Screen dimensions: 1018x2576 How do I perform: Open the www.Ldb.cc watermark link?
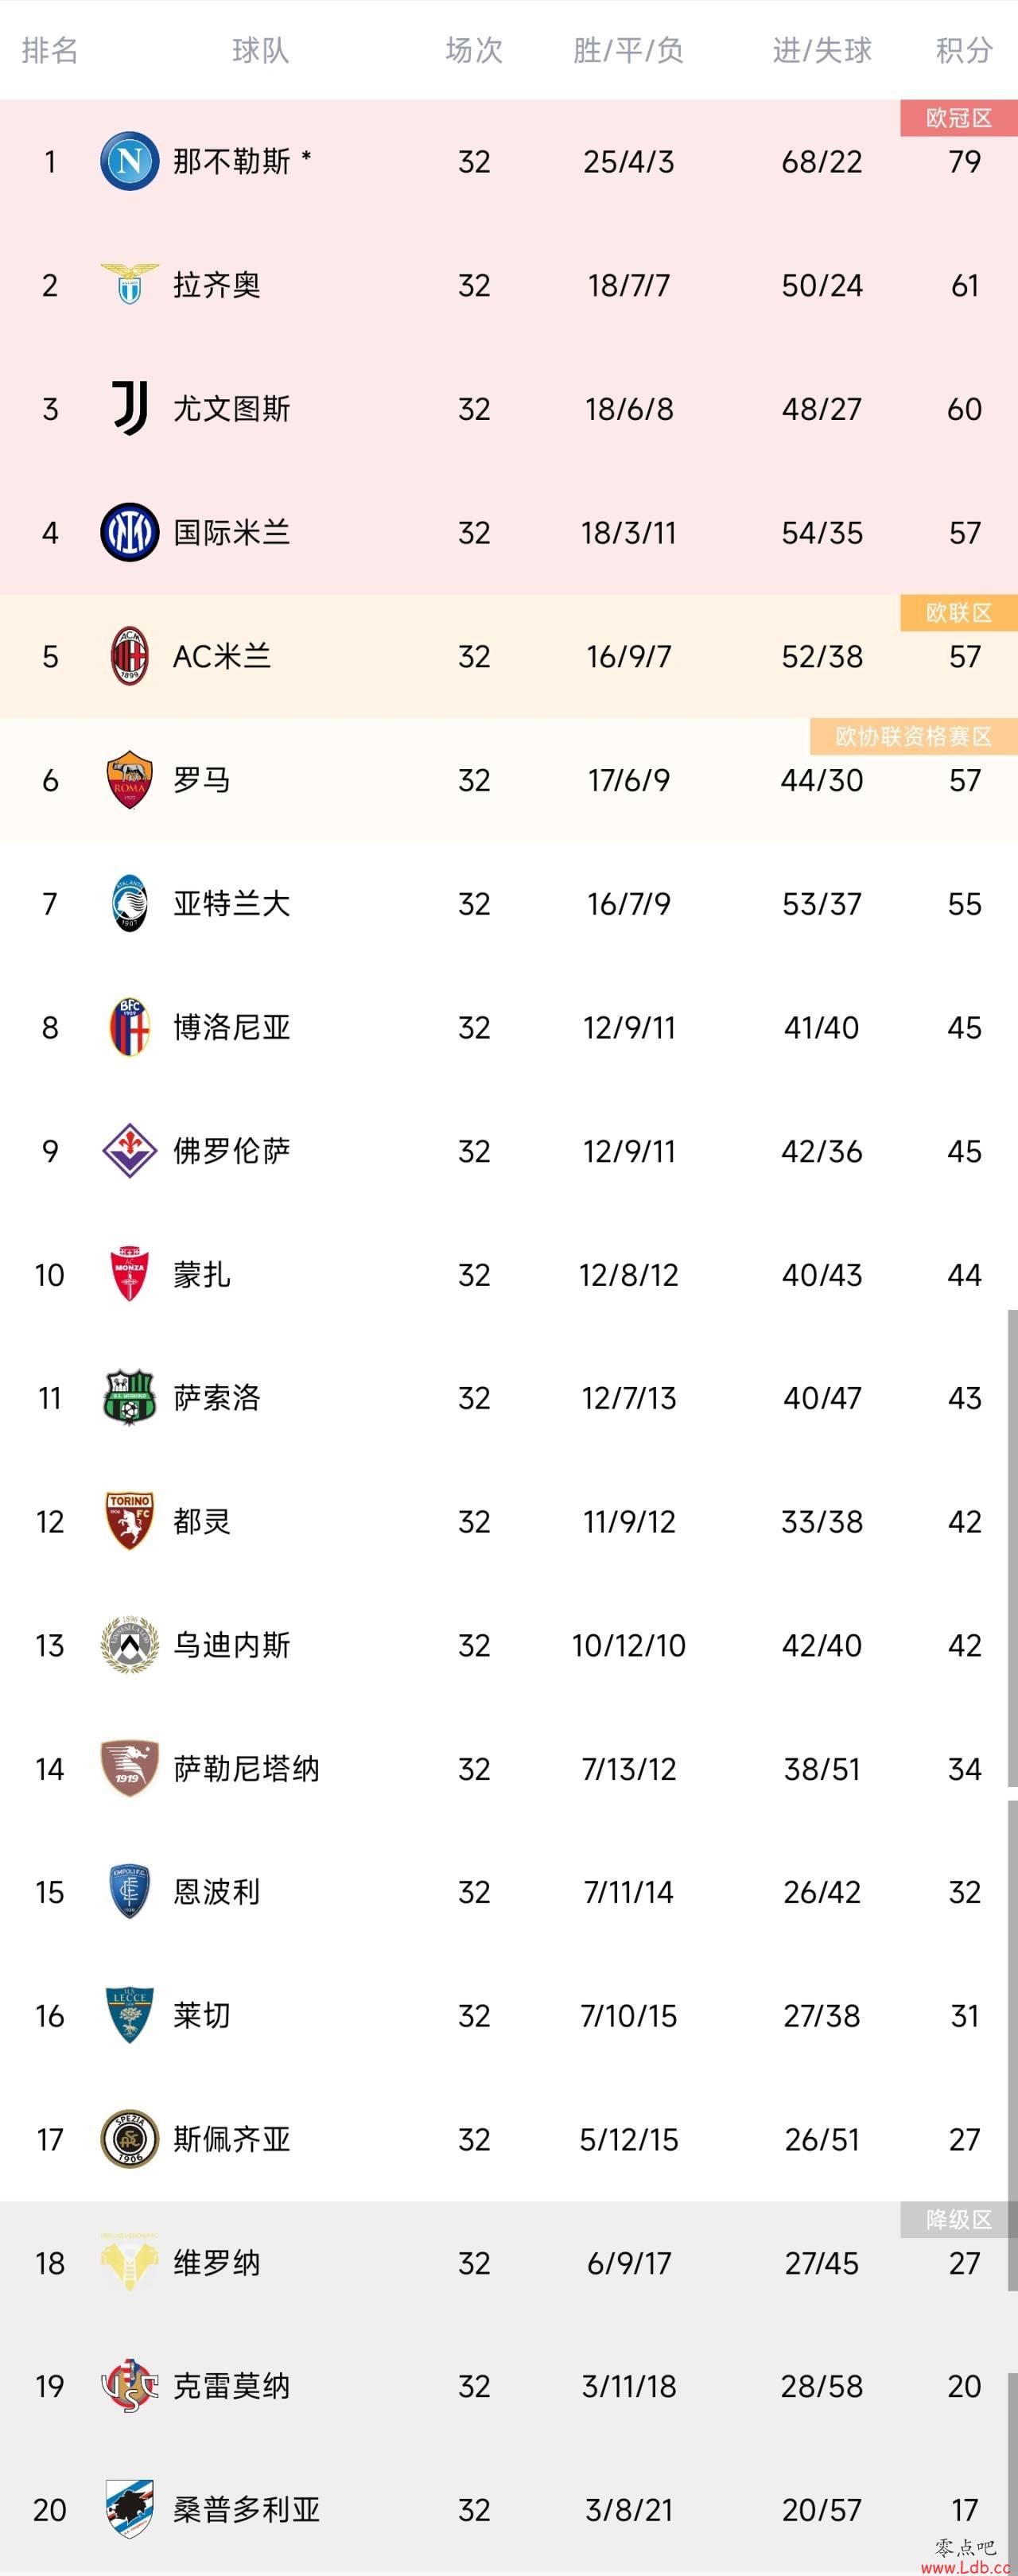coord(965,2566)
